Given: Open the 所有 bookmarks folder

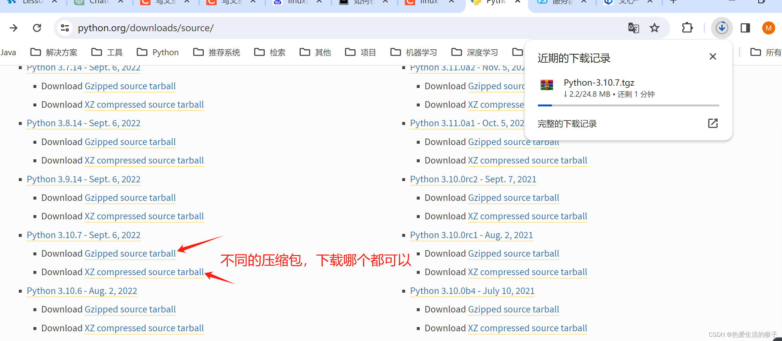Looking at the screenshot, I should tap(766, 52).
